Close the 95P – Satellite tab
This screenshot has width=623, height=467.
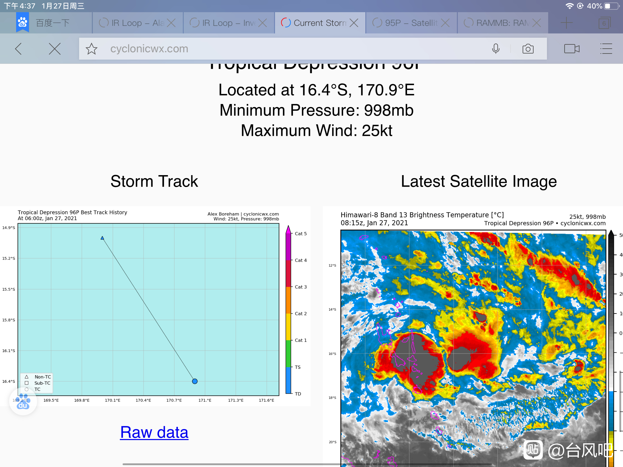click(x=445, y=23)
